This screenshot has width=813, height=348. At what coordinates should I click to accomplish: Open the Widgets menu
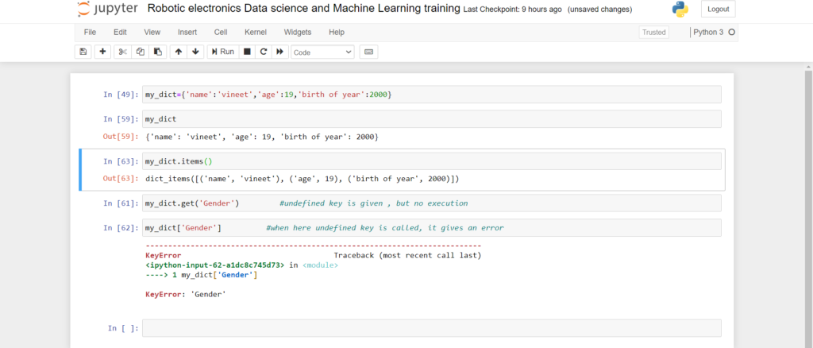click(298, 32)
